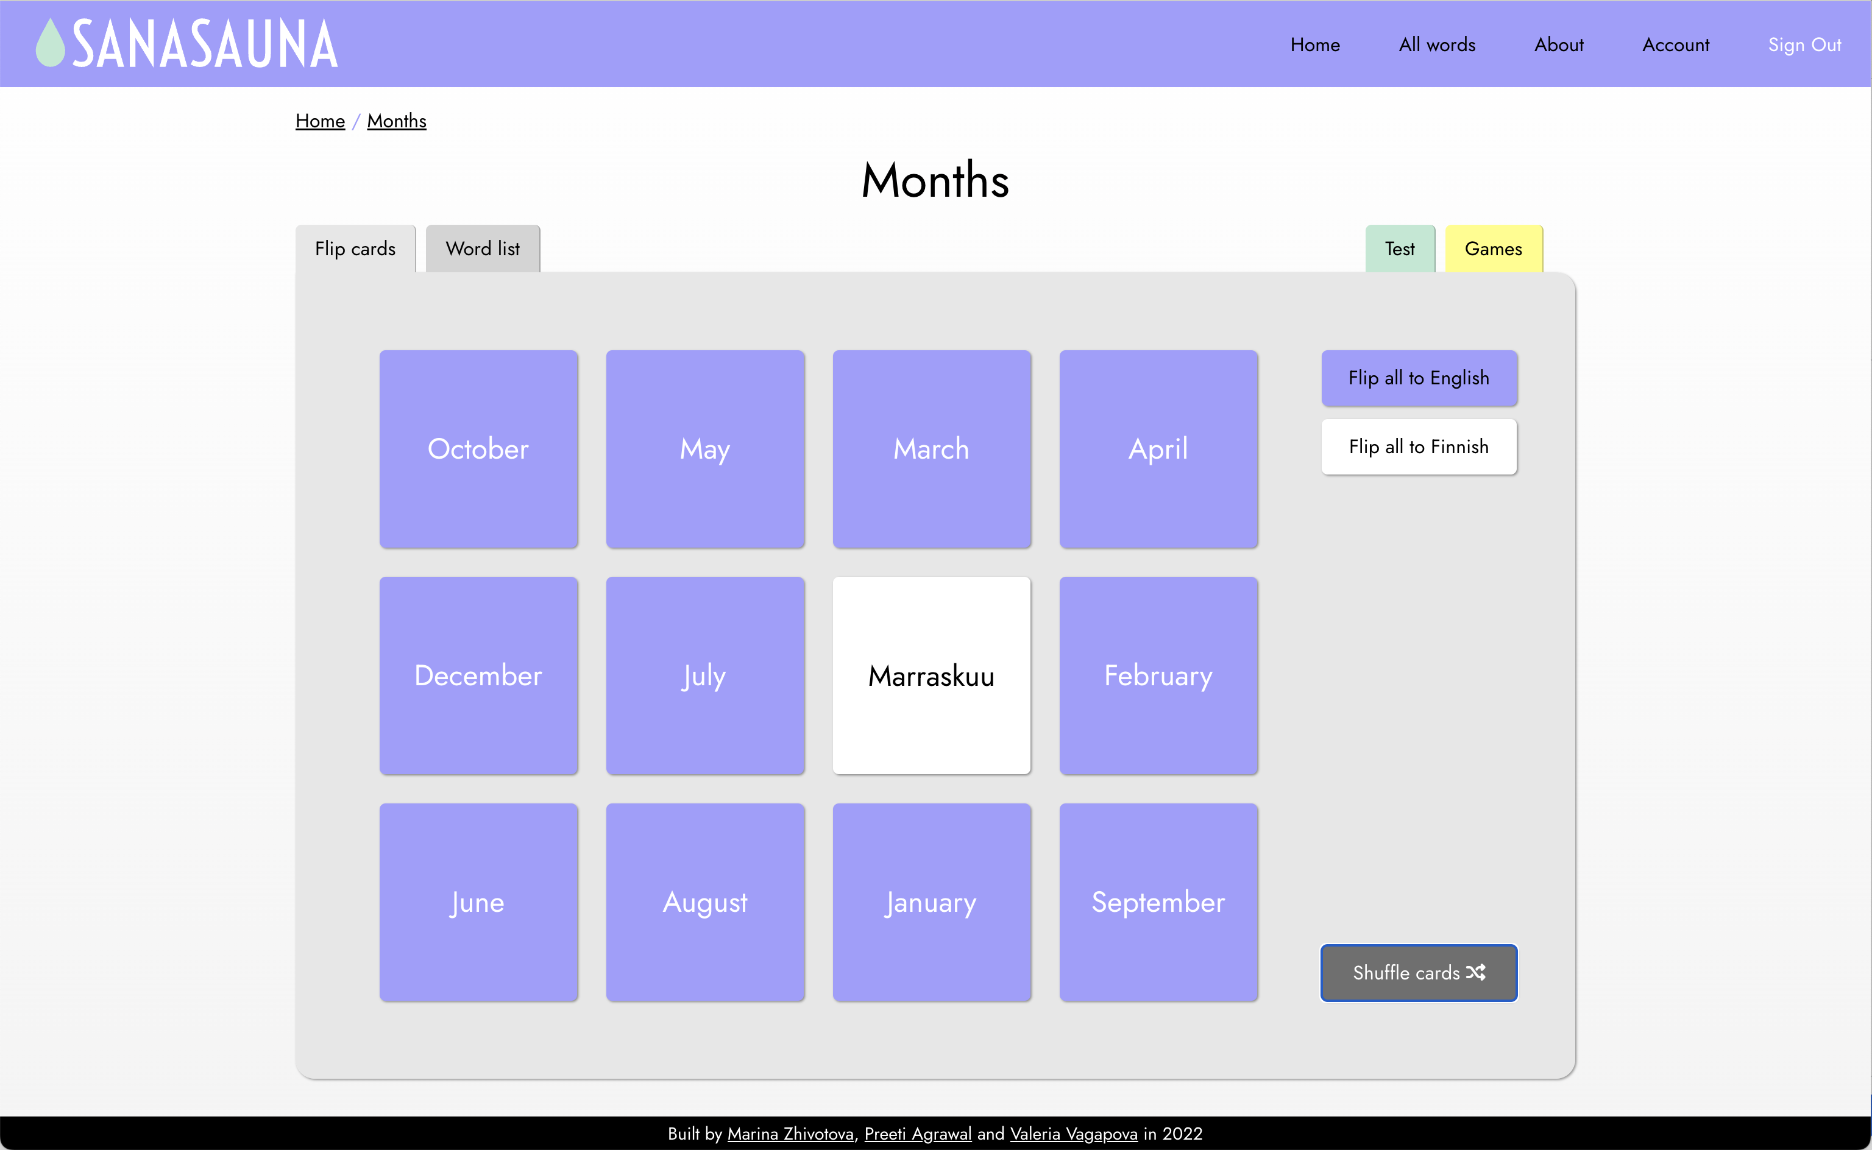The width and height of the screenshot is (1872, 1150).
Task: Click Sign Out in the header
Action: coord(1804,45)
